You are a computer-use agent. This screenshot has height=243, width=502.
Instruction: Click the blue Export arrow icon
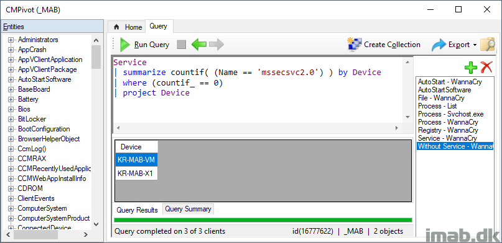(439, 45)
